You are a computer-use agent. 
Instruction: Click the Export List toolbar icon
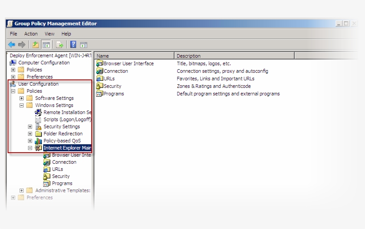tap(60, 44)
